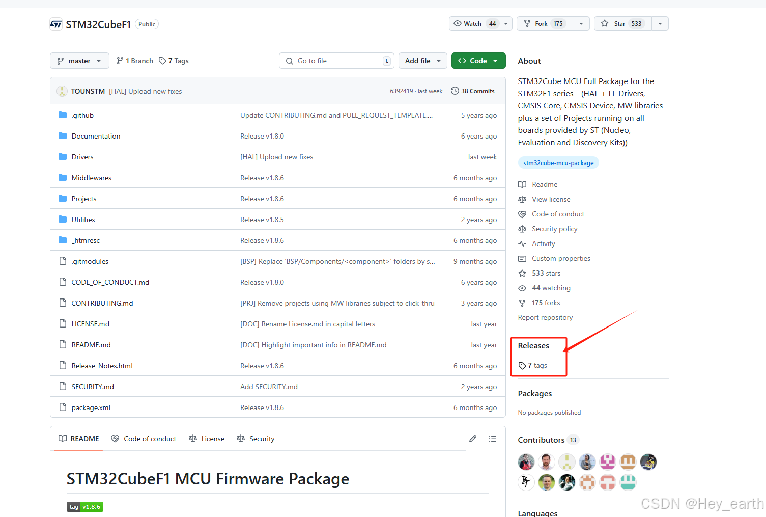Expand the Watch notifications dropdown arrow

[x=506, y=23]
